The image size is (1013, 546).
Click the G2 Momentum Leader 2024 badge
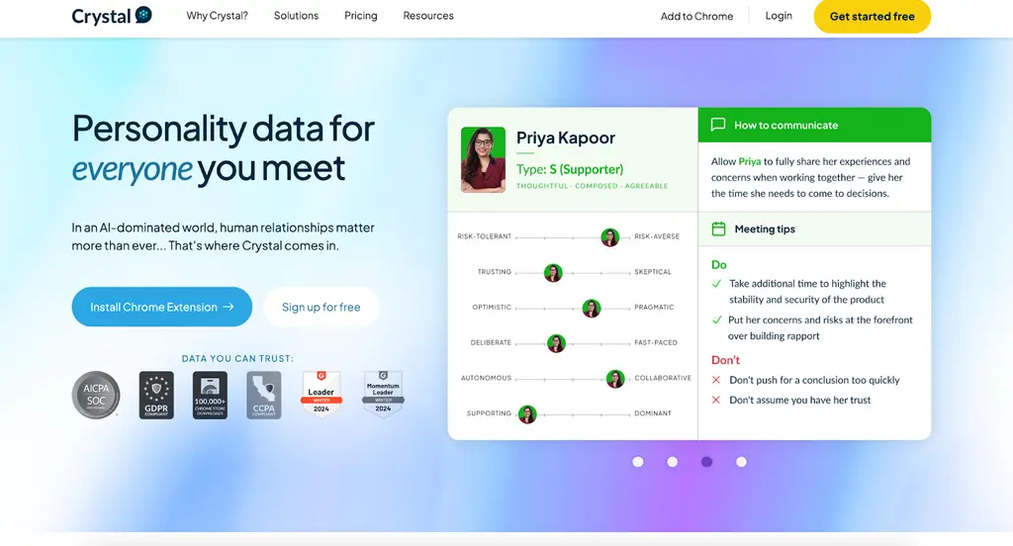click(383, 394)
